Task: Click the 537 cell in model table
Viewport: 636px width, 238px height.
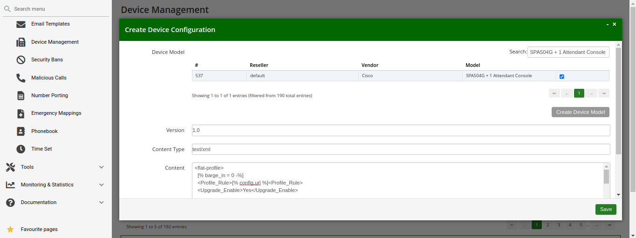Action: click(219, 76)
